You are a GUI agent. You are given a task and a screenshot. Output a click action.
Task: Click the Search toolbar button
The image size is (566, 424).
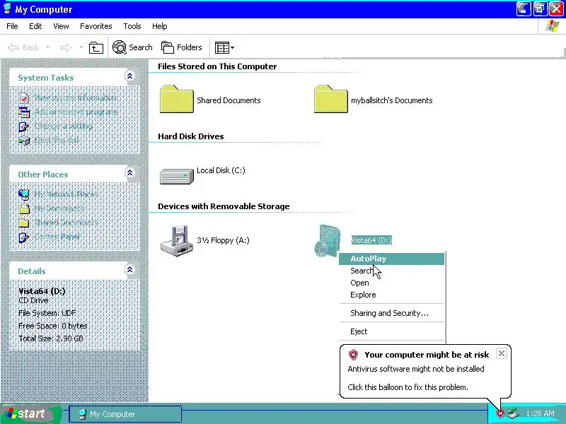point(132,47)
